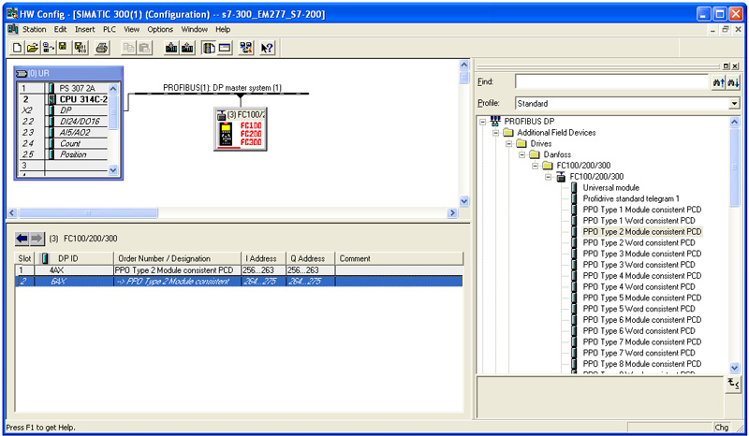Collapse the FC100/200/300 folder expander
The image size is (749, 436).
point(535,166)
